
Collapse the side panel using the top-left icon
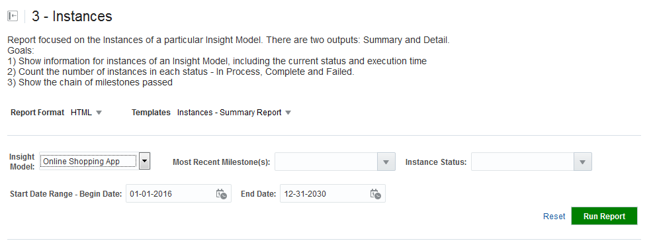coord(13,17)
